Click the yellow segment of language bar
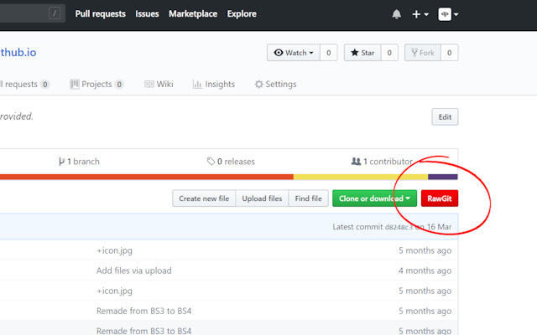The height and width of the screenshot is (335, 537). (x=361, y=177)
